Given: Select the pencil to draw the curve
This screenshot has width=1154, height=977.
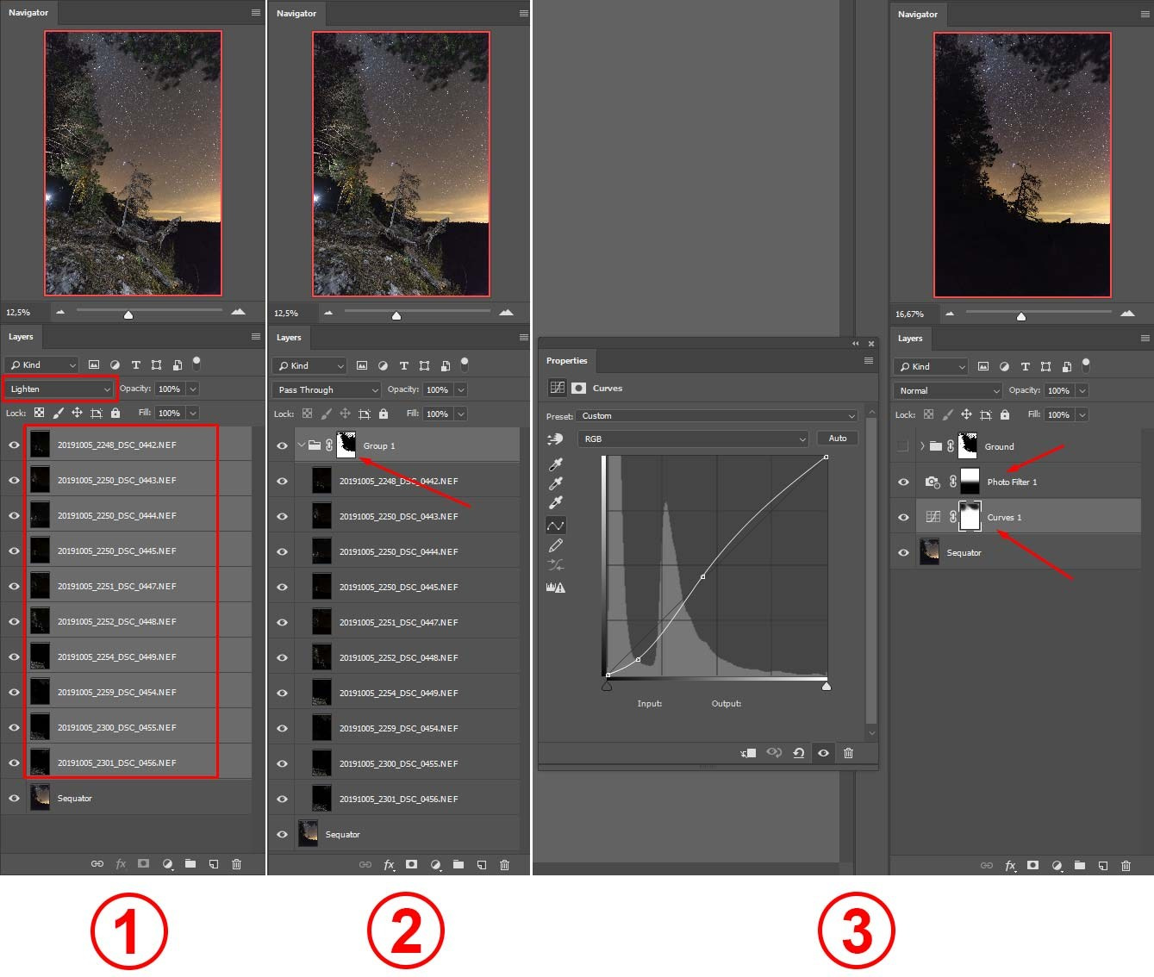Looking at the screenshot, I should [x=556, y=545].
